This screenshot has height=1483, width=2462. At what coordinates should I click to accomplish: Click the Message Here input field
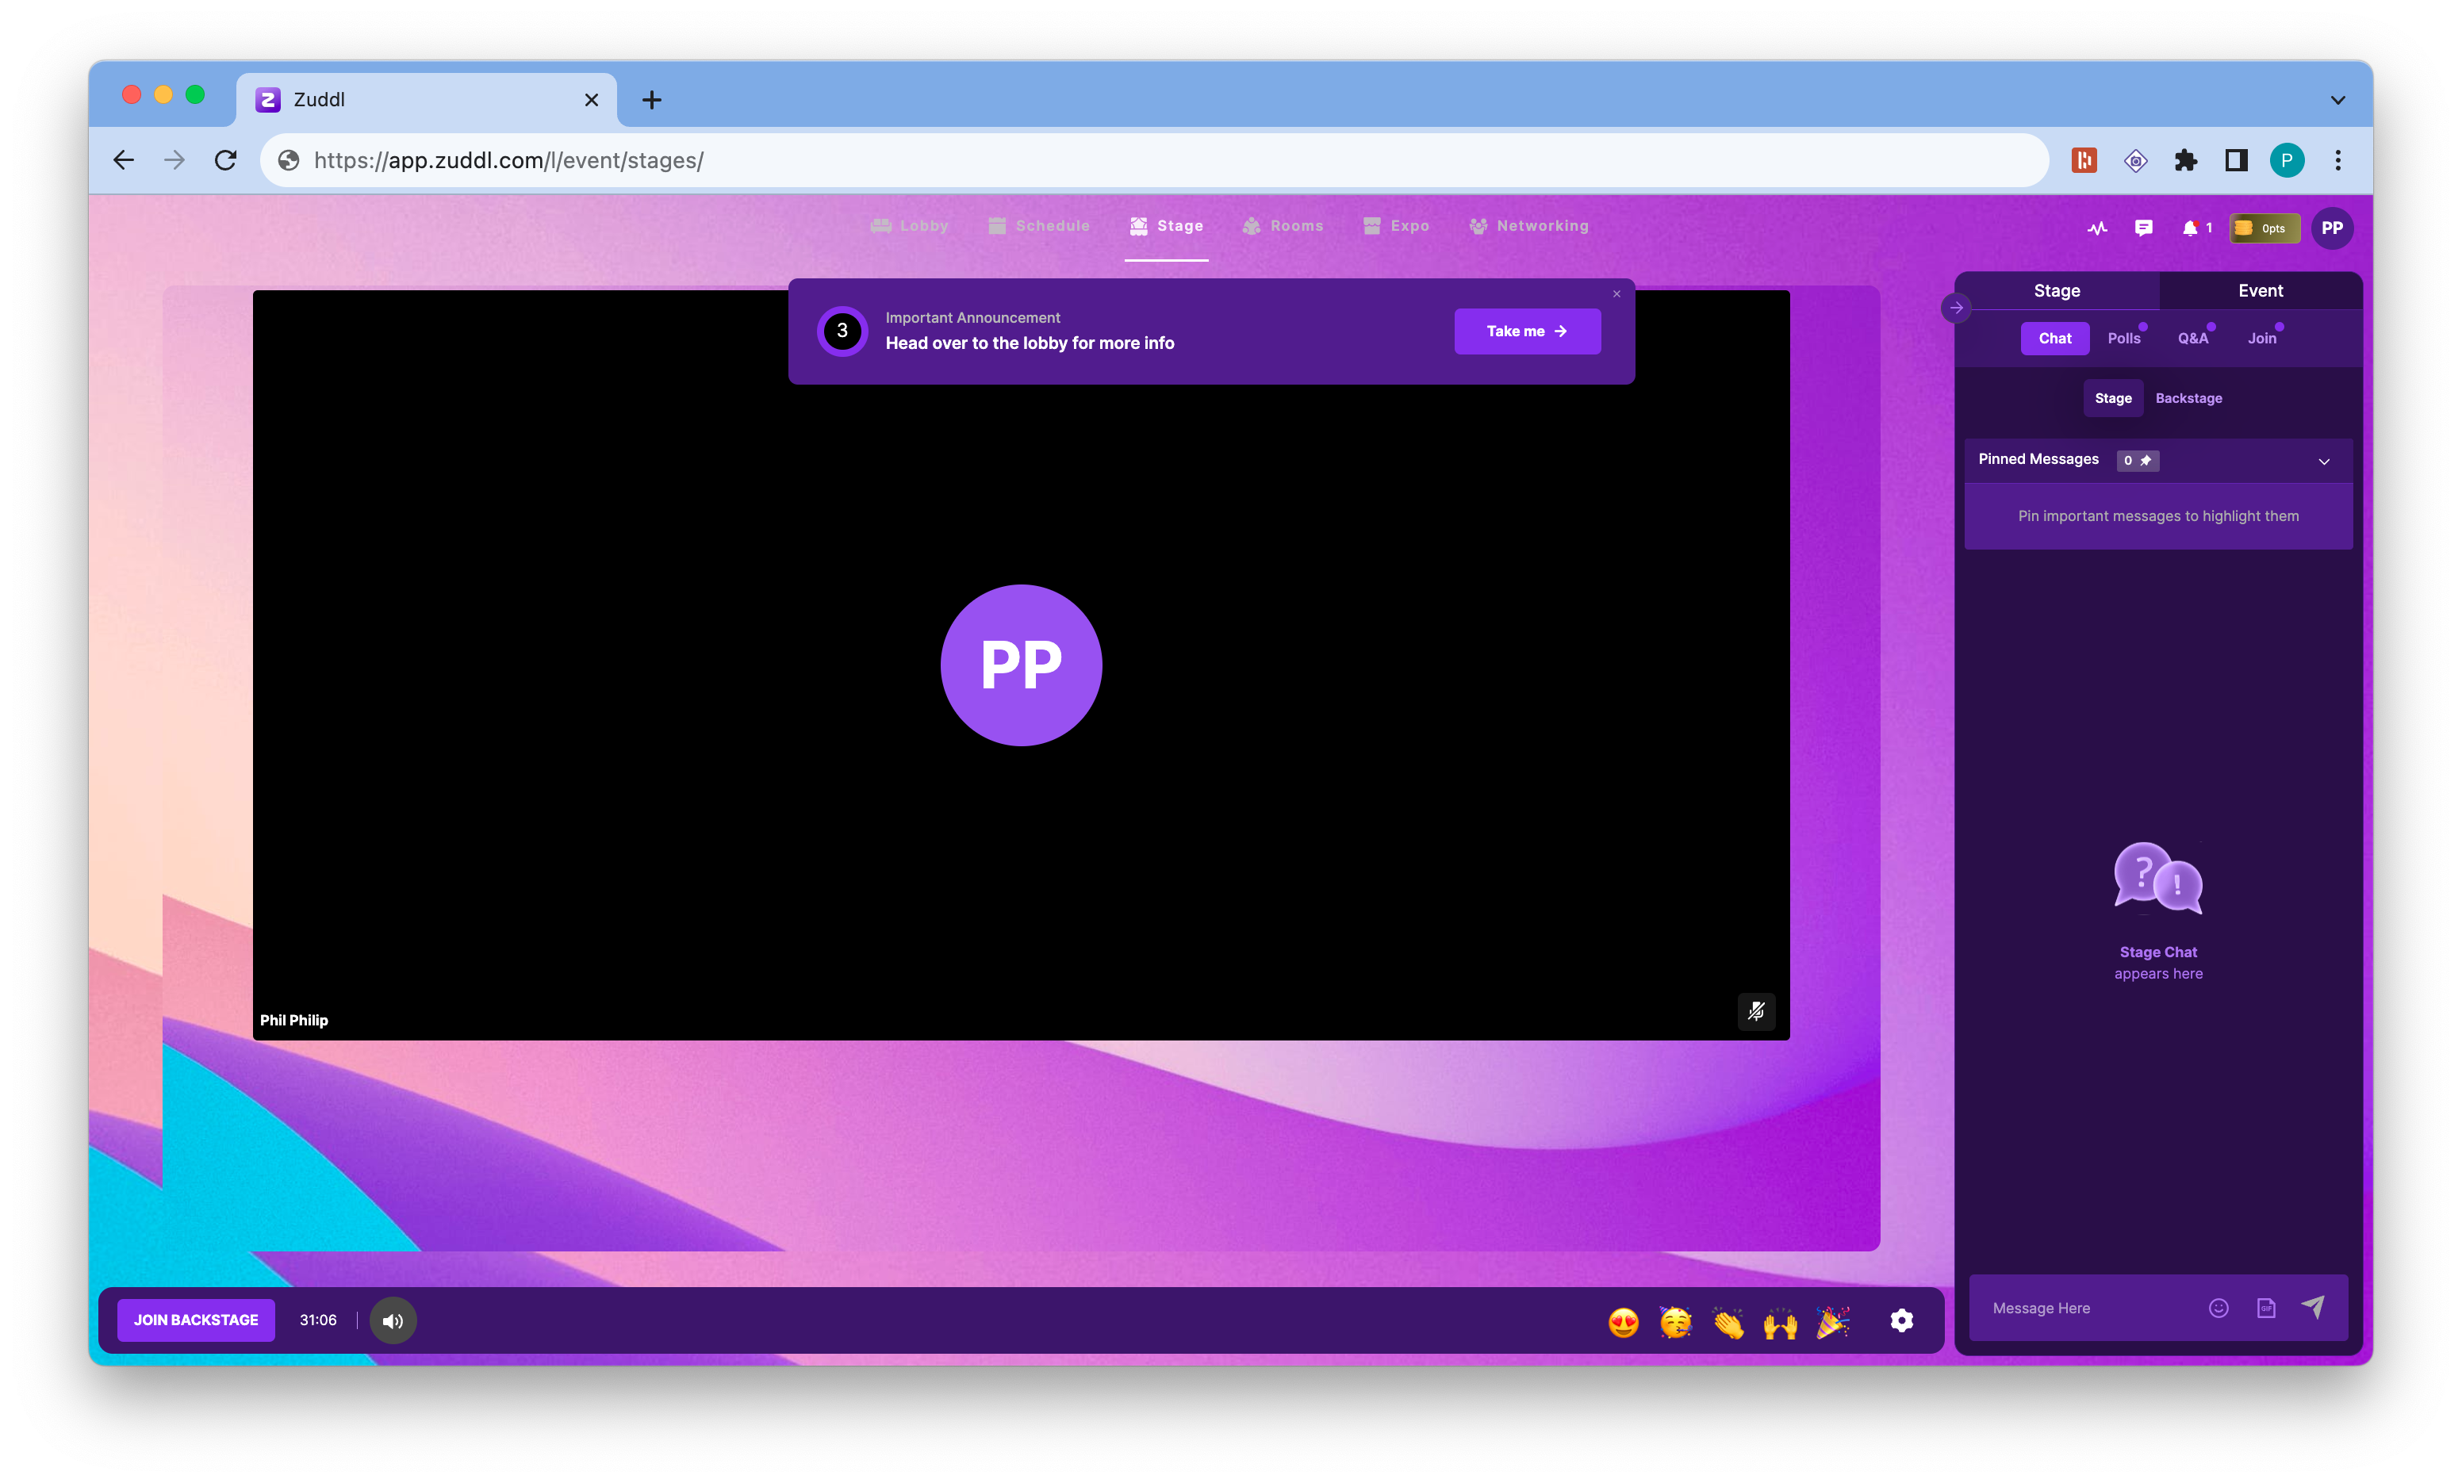[2088, 1308]
